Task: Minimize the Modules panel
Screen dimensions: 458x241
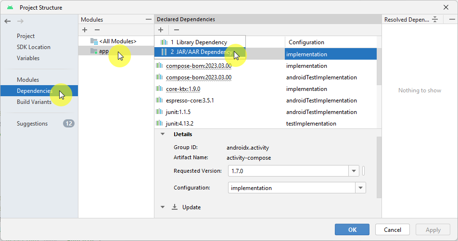Action: point(149,19)
